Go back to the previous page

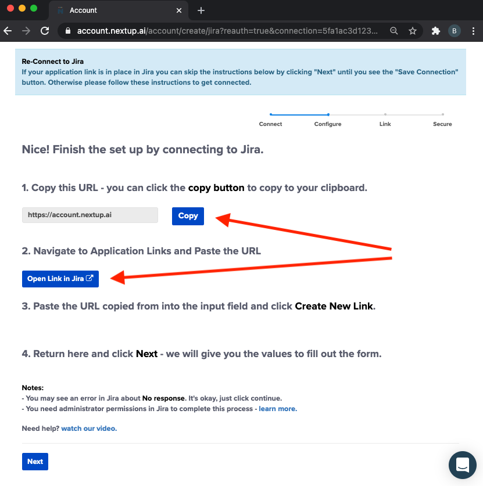(8, 31)
